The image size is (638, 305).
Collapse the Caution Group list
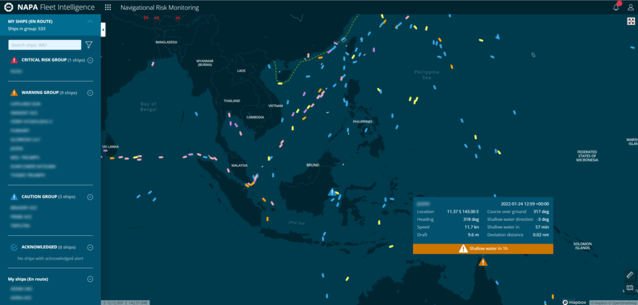point(90,197)
